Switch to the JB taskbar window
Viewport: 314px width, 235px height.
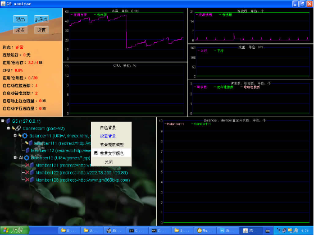[114, 231]
